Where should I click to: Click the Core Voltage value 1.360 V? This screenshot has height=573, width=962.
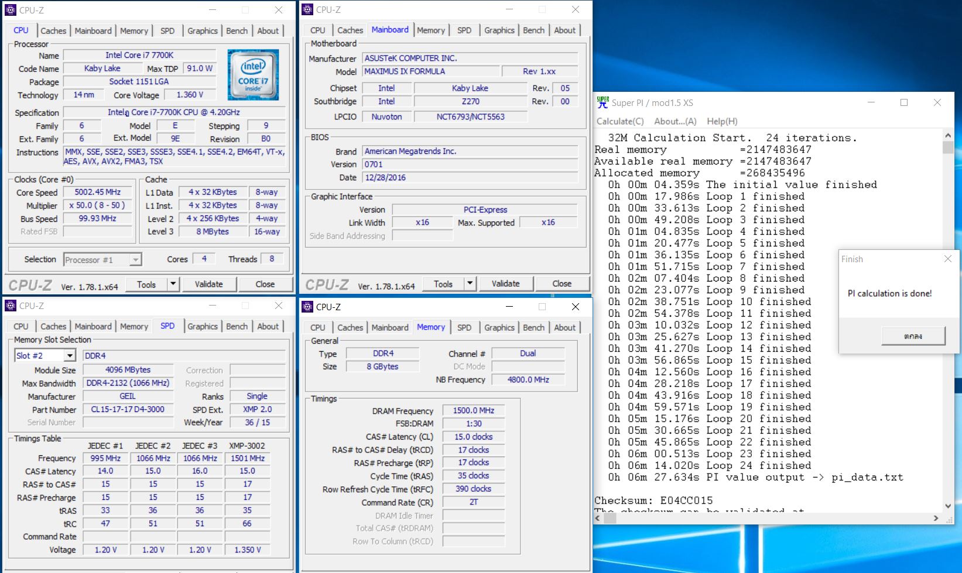tap(190, 95)
